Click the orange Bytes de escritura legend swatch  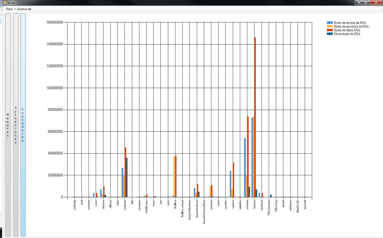point(330,26)
